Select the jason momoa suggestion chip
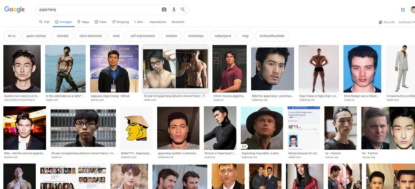This screenshot has width=415, height=189. [x=36, y=36]
